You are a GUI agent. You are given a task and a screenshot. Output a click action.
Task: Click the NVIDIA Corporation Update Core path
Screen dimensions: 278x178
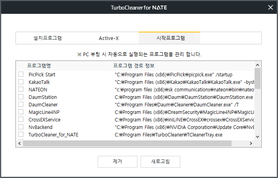click(184, 127)
